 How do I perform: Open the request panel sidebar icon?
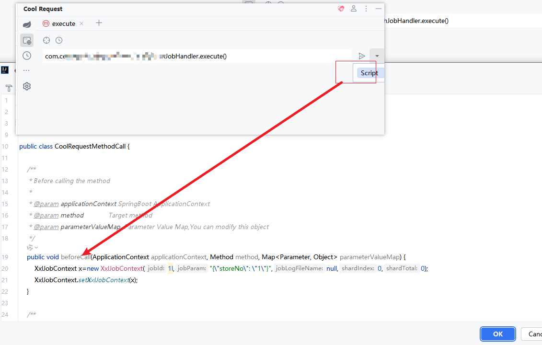click(27, 41)
